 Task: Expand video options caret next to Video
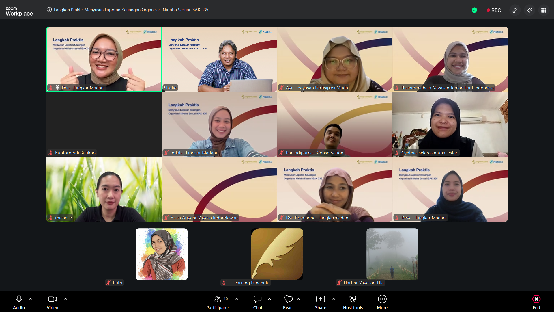66,299
